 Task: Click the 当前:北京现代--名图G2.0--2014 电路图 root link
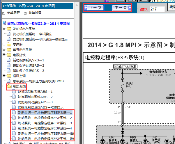tap(38, 24)
